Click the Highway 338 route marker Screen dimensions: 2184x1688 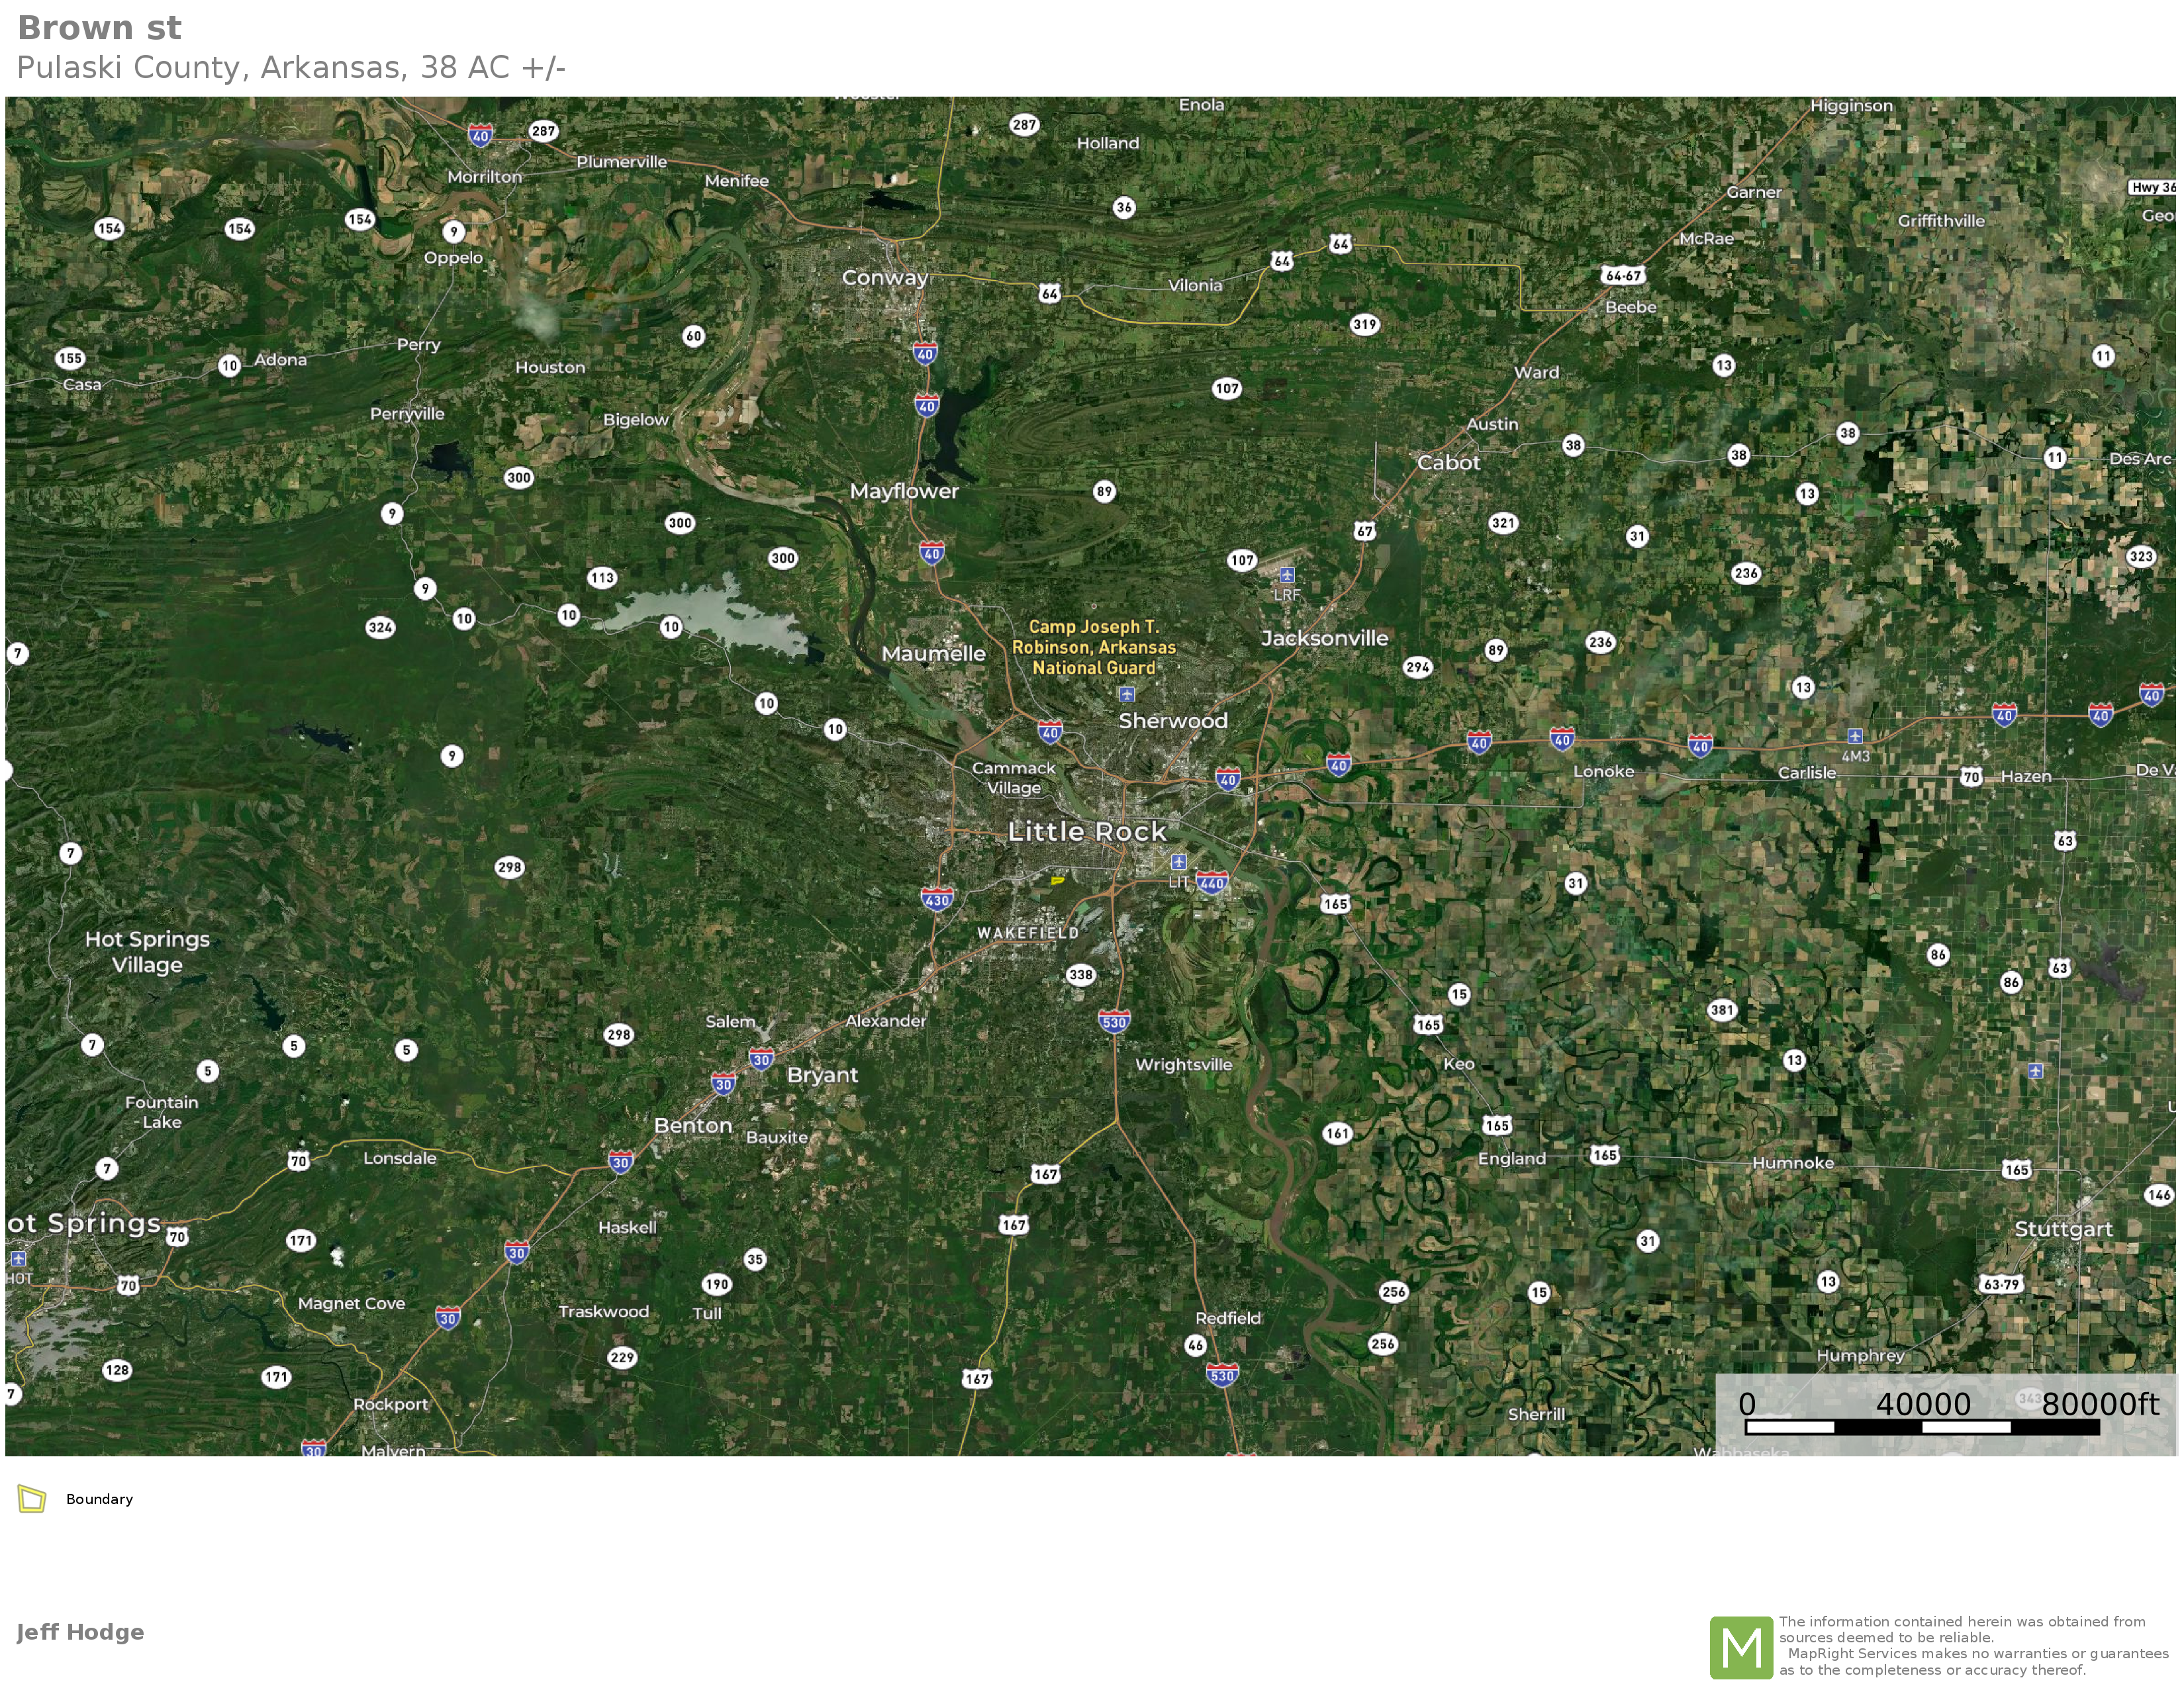(1081, 975)
